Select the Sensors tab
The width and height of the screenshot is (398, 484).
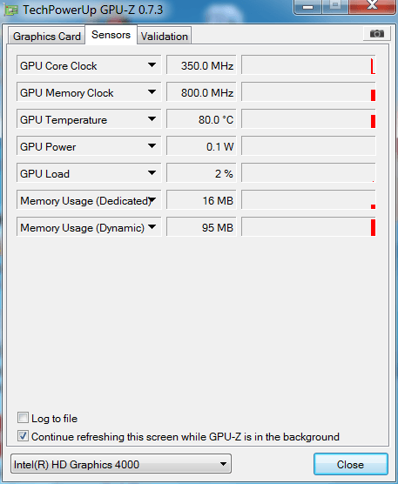click(111, 35)
